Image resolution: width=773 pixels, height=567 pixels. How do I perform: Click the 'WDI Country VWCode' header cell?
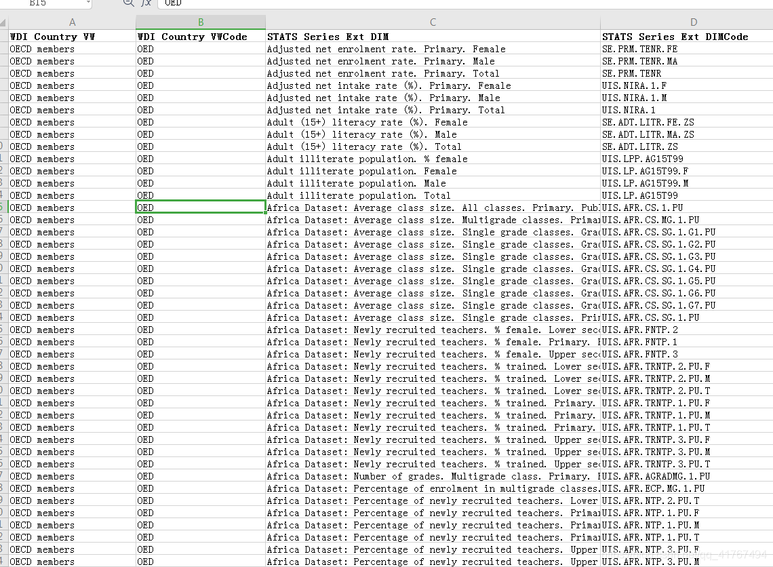201,37
